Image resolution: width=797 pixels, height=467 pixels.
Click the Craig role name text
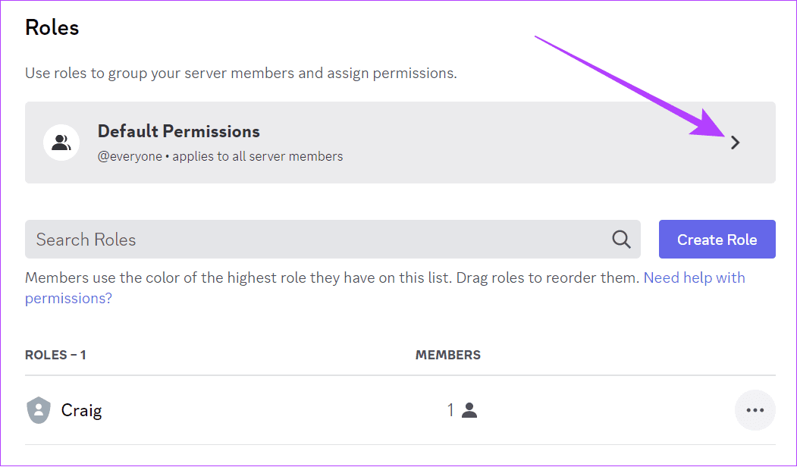click(81, 410)
